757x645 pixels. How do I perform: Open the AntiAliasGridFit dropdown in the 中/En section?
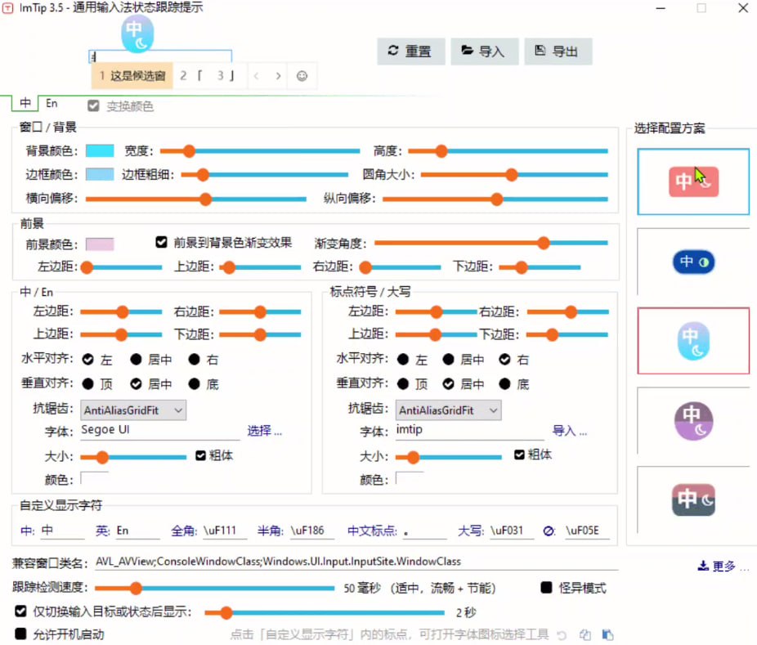133,410
